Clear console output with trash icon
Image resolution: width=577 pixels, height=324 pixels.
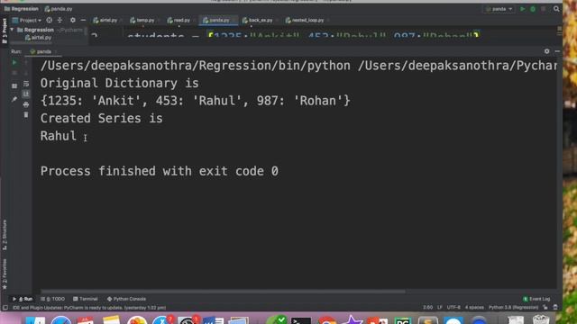pos(26,115)
